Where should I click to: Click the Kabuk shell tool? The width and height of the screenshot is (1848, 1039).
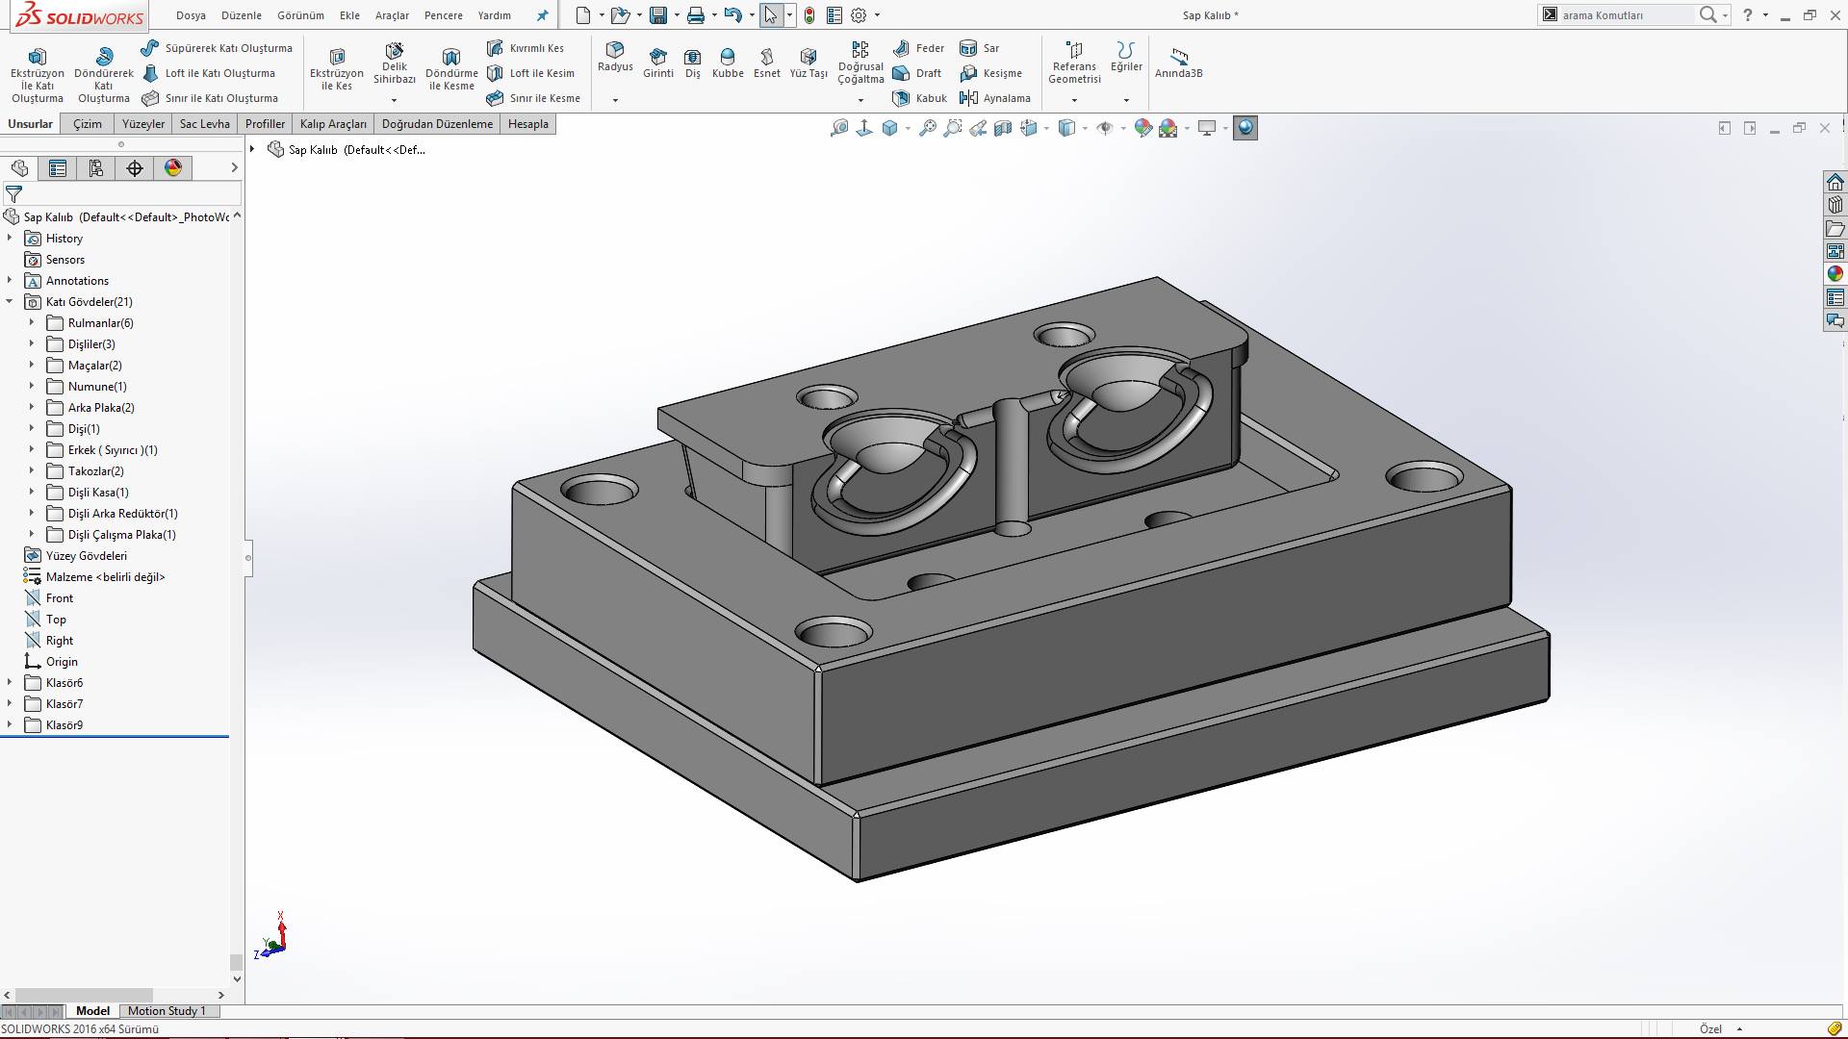[920, 98]
